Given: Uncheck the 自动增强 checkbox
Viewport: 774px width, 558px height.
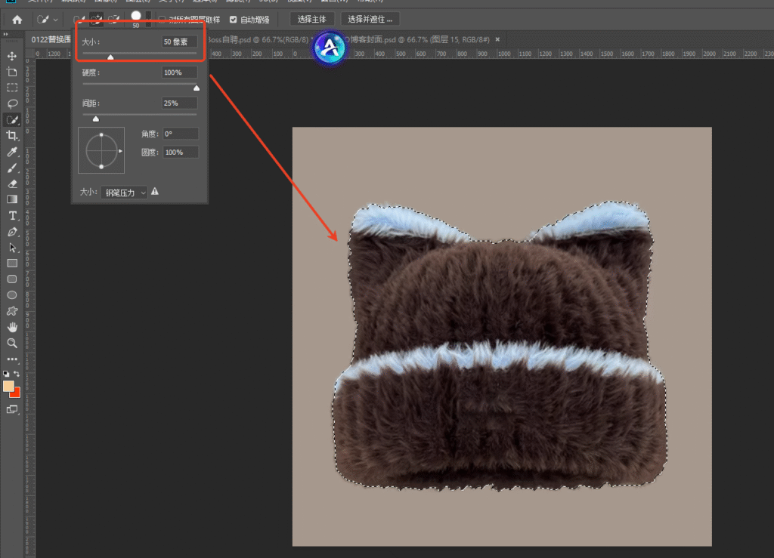Looking at the screenshot, I should pos(233,20).
